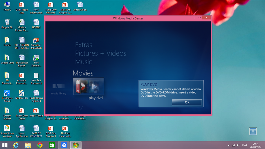This screenshot has width=265, height=149.
Task: Launch Internet Explorer from taskbar
Action: click(x=16, y=145)
